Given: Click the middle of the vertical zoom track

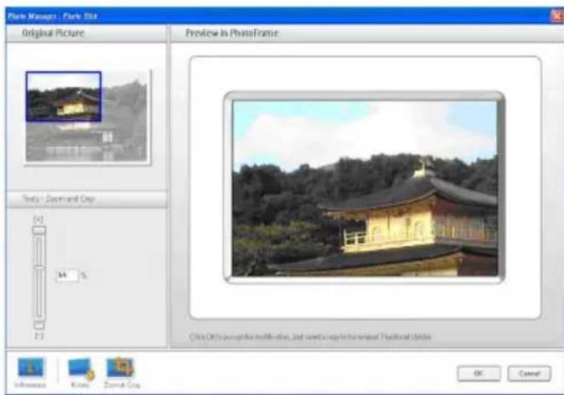Looking at the screenshot, I should pos(38,277).
